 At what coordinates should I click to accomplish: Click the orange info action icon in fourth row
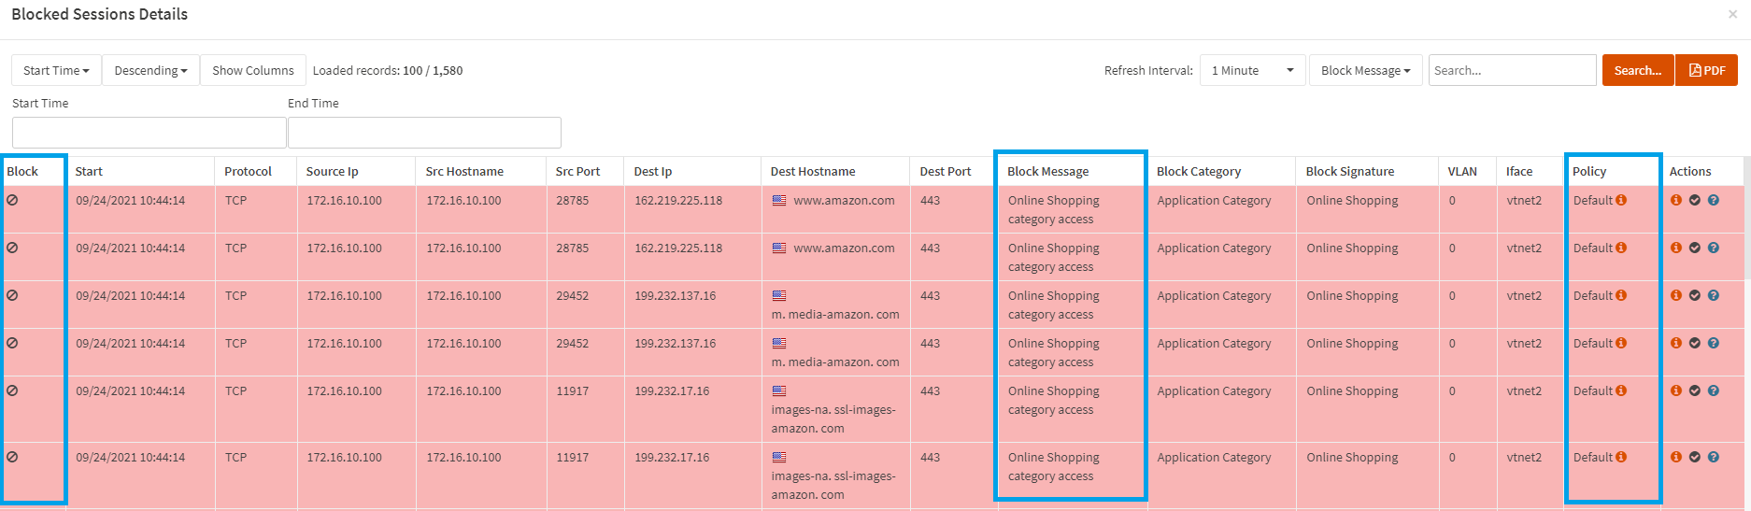click(1676, 343)
